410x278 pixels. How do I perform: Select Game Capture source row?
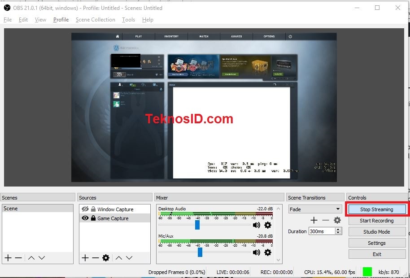point(115,218)
